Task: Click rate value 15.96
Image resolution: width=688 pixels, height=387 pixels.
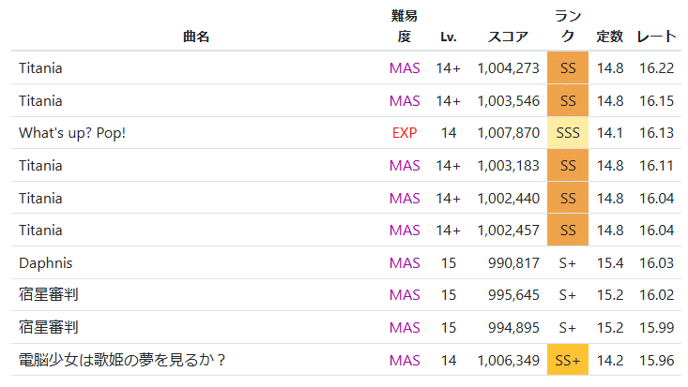Action: (x=656, y=360)
